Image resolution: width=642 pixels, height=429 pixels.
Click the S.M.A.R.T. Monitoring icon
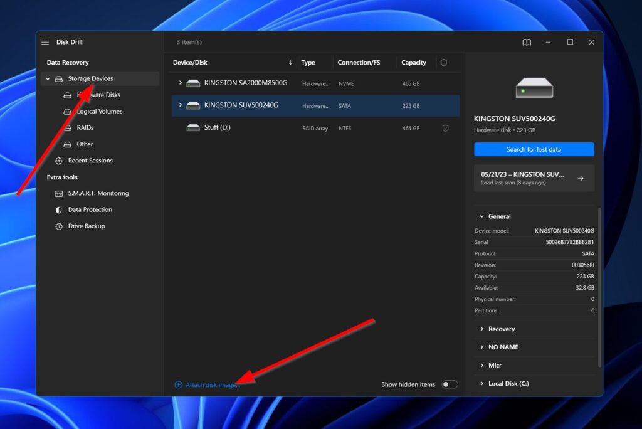click(59, 193)
